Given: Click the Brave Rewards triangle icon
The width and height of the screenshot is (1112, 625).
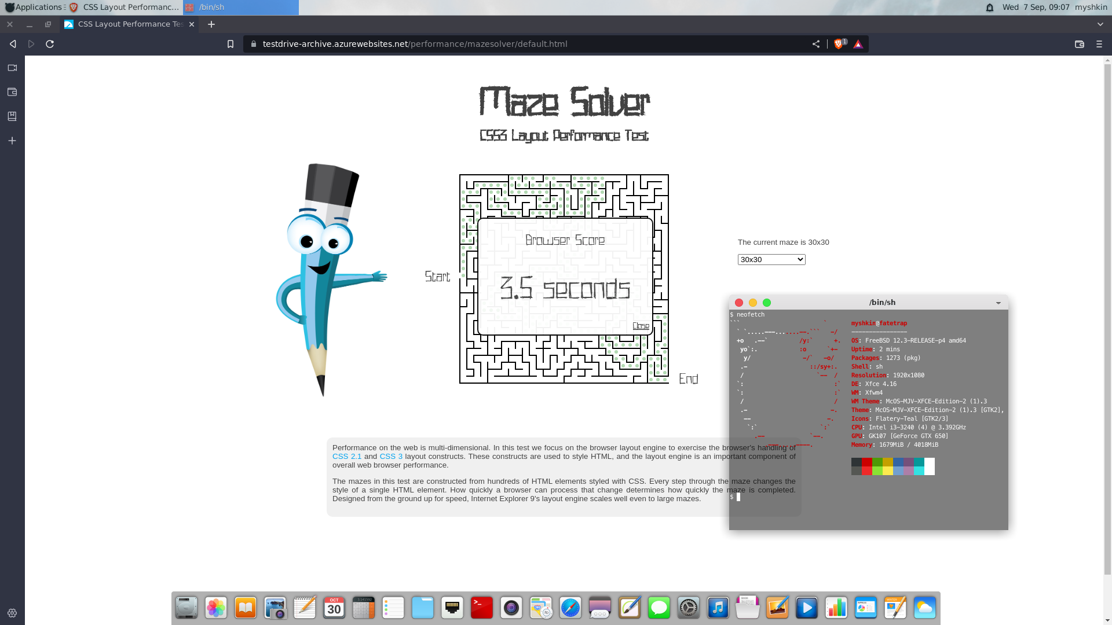Looking at the screenshot, I should coord(858,44).
